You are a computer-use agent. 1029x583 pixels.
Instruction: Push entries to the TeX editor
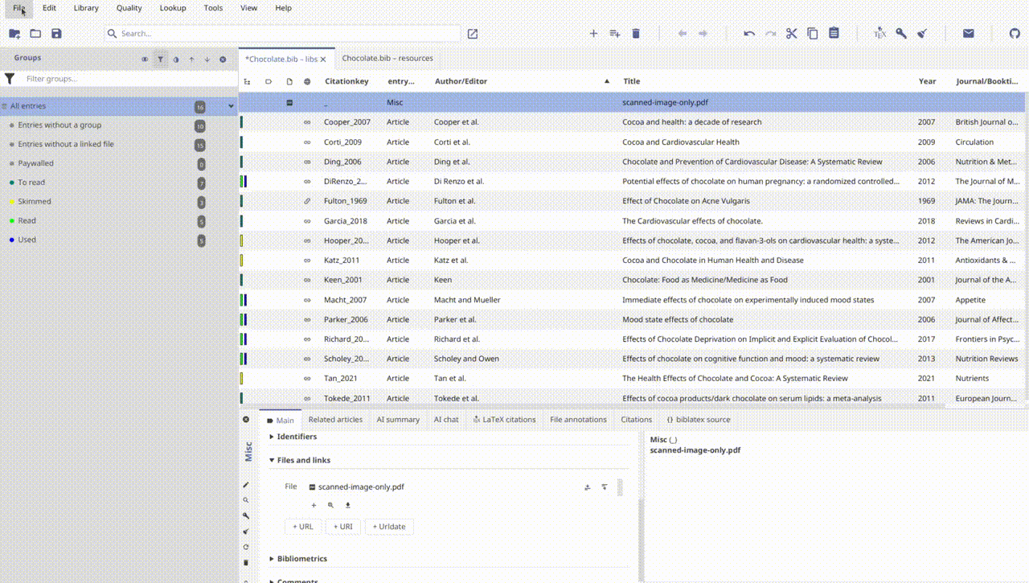point(880,34)
